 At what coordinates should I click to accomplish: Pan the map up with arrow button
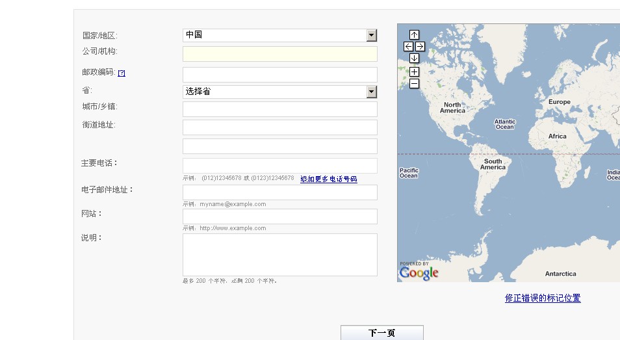tap(414, 34)
